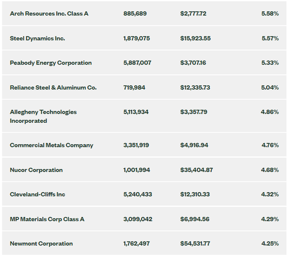Click the $6,994.56 cell
This screenshot has width=289, height=259.
(x=195, y=219)
